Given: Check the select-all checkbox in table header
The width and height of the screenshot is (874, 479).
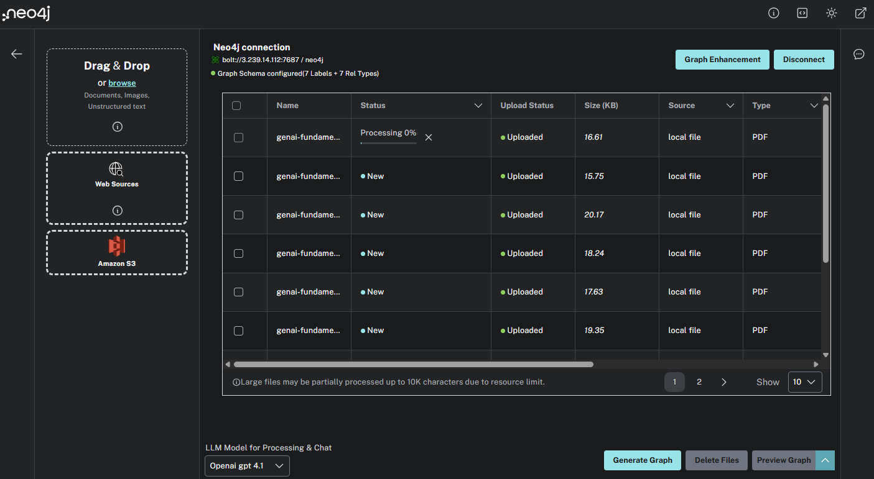Looking at the screenshot, I should [x=236, y=106].
